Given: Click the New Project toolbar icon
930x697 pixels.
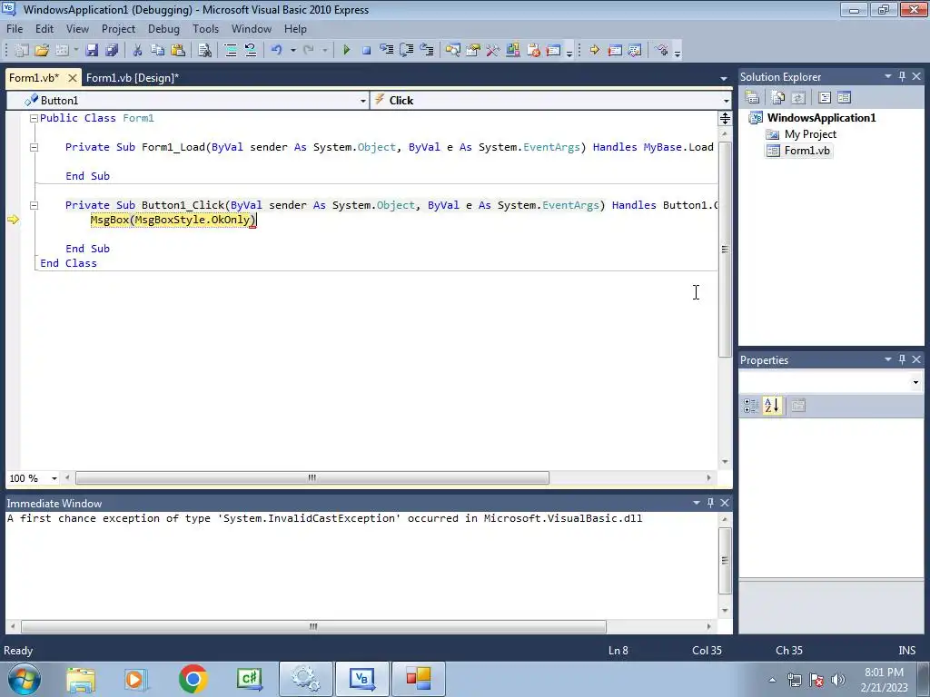Looking at the screenshot, I should [x=22, y=51].
